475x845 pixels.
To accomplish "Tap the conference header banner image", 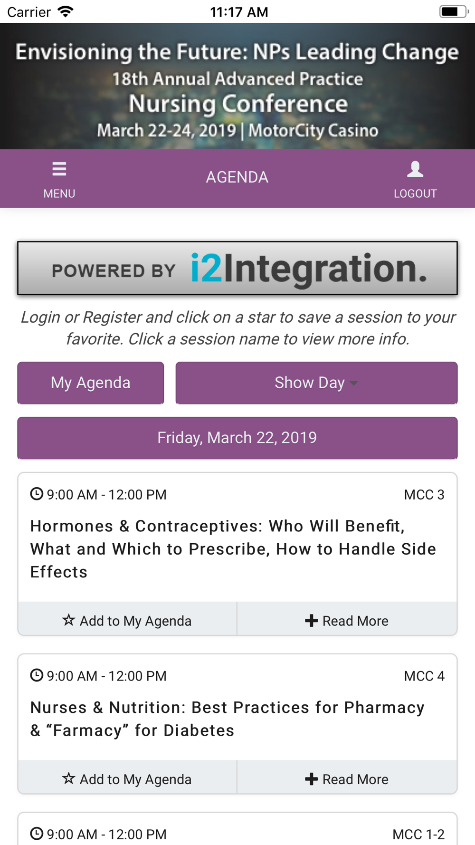I will coord(237,86).
